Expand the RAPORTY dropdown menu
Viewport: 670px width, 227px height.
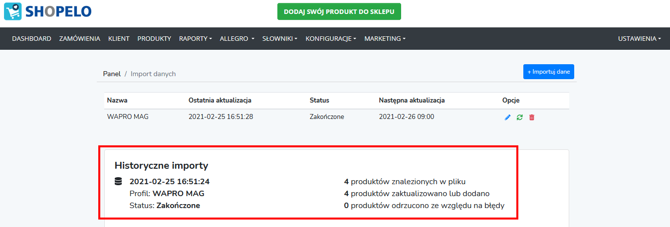[196, 38]
